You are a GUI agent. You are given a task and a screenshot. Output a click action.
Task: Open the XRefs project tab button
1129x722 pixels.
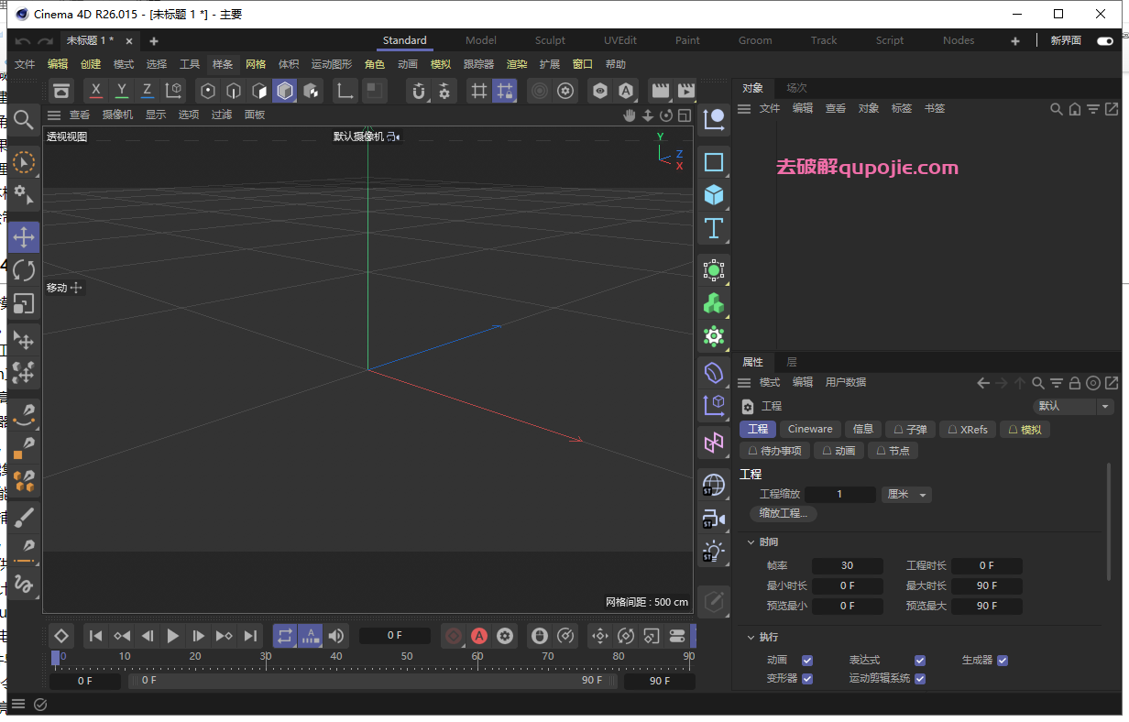click(x=967, y=429)
